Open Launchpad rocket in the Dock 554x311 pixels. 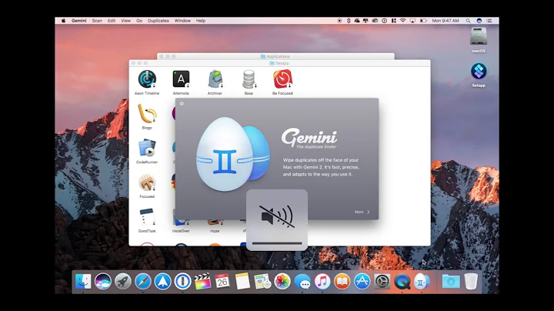[123, 281]
